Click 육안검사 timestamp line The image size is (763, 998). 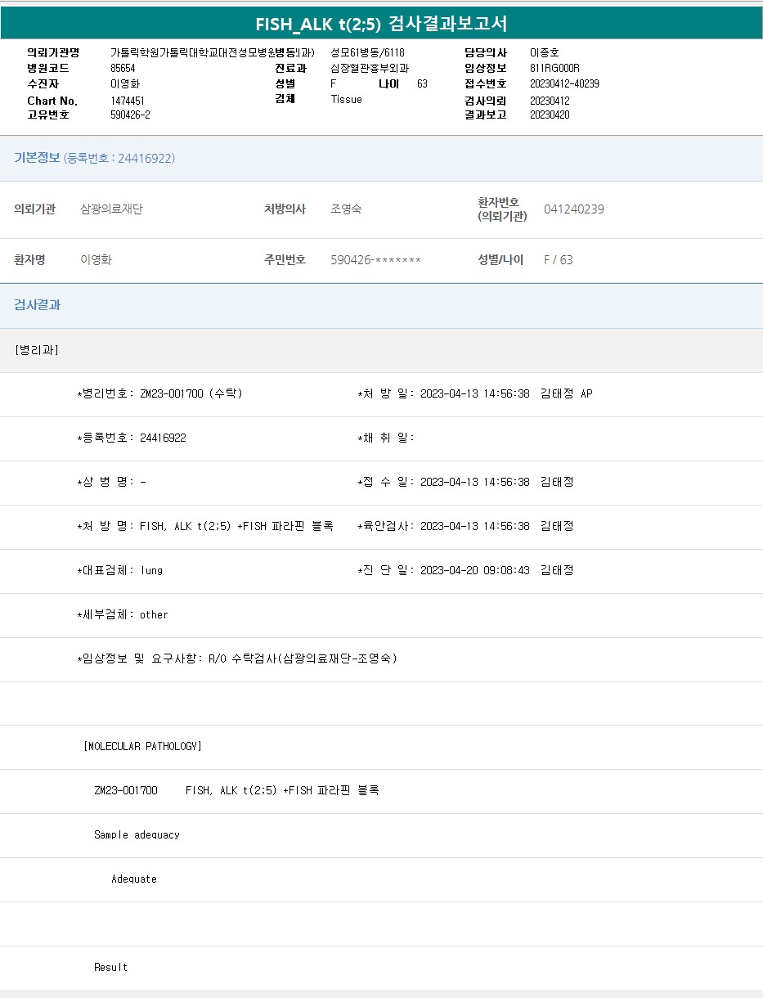[465, 526]
